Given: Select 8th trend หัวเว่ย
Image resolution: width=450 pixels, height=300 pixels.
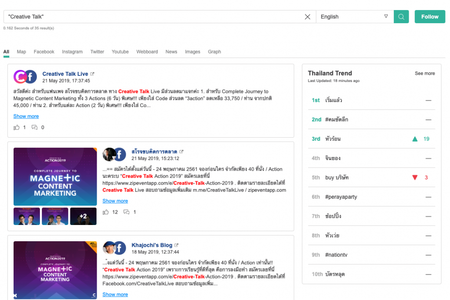Looking at the screenshot, I should (x=372, y=236).
